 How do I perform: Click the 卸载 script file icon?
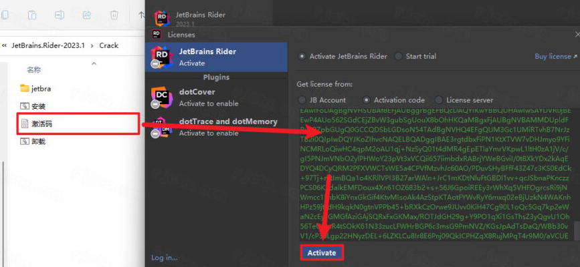24,142
